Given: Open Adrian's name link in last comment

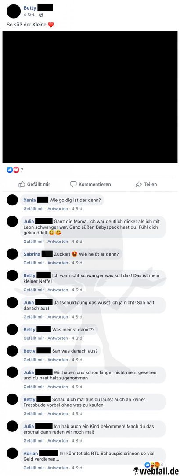Looking at the screenshot, I should coord(31,454).
